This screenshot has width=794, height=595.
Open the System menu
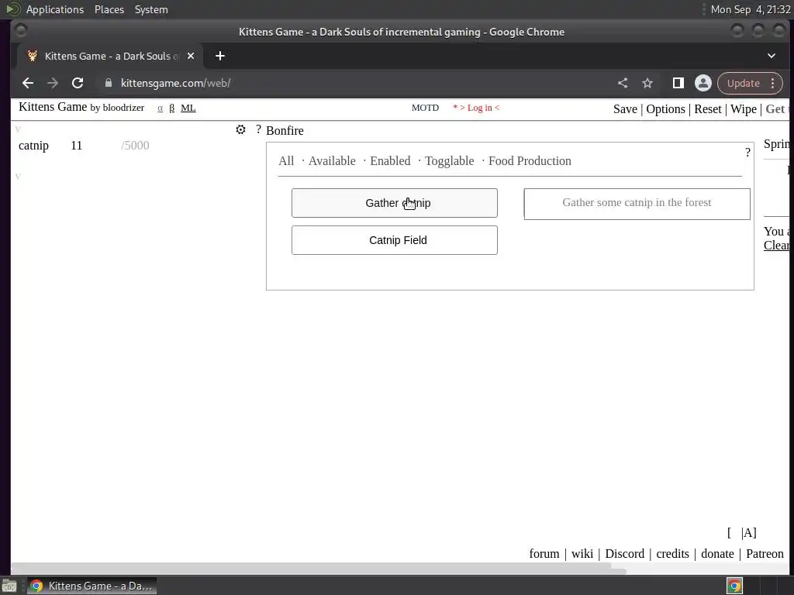(x=151, y=9)
